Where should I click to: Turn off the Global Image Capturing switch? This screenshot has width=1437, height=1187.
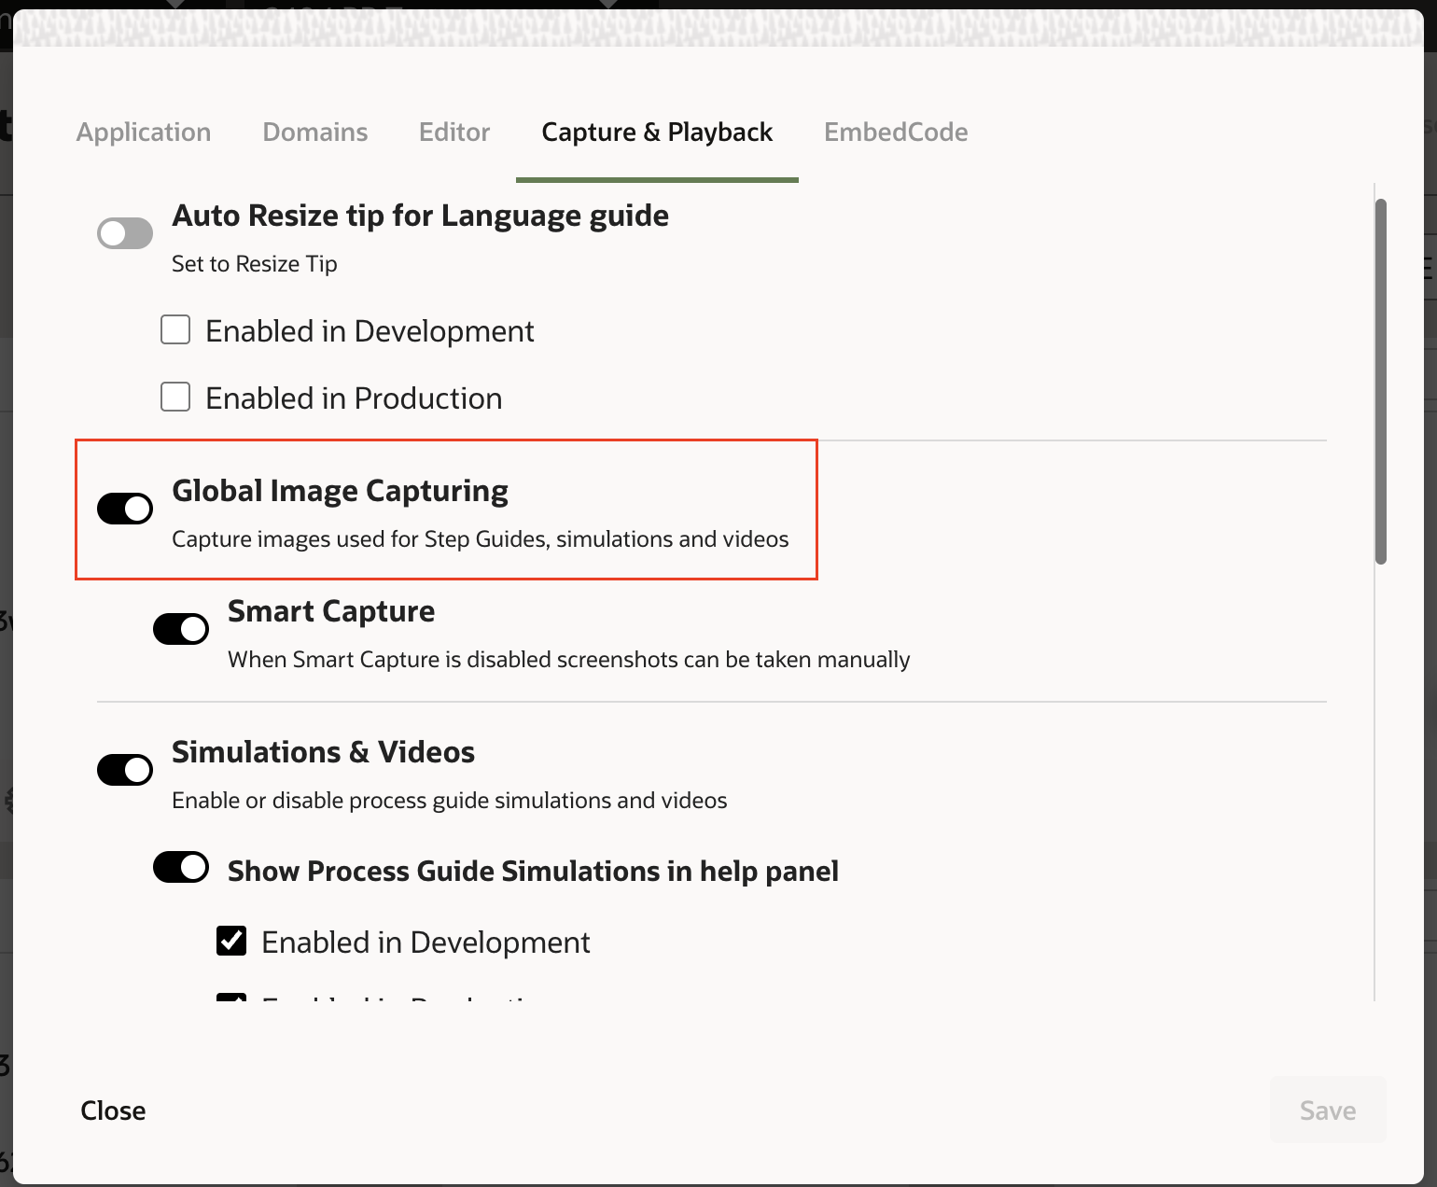click(125, 509)
